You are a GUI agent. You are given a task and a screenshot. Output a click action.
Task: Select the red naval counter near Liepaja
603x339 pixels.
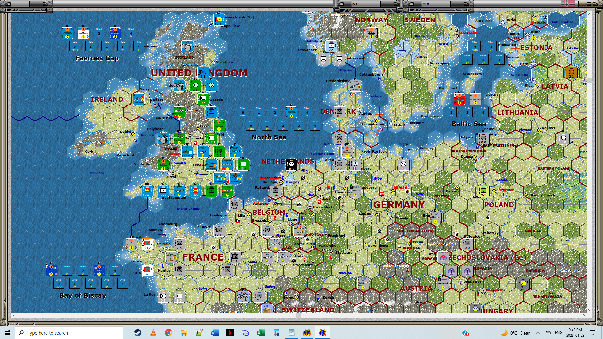(459, 99)
